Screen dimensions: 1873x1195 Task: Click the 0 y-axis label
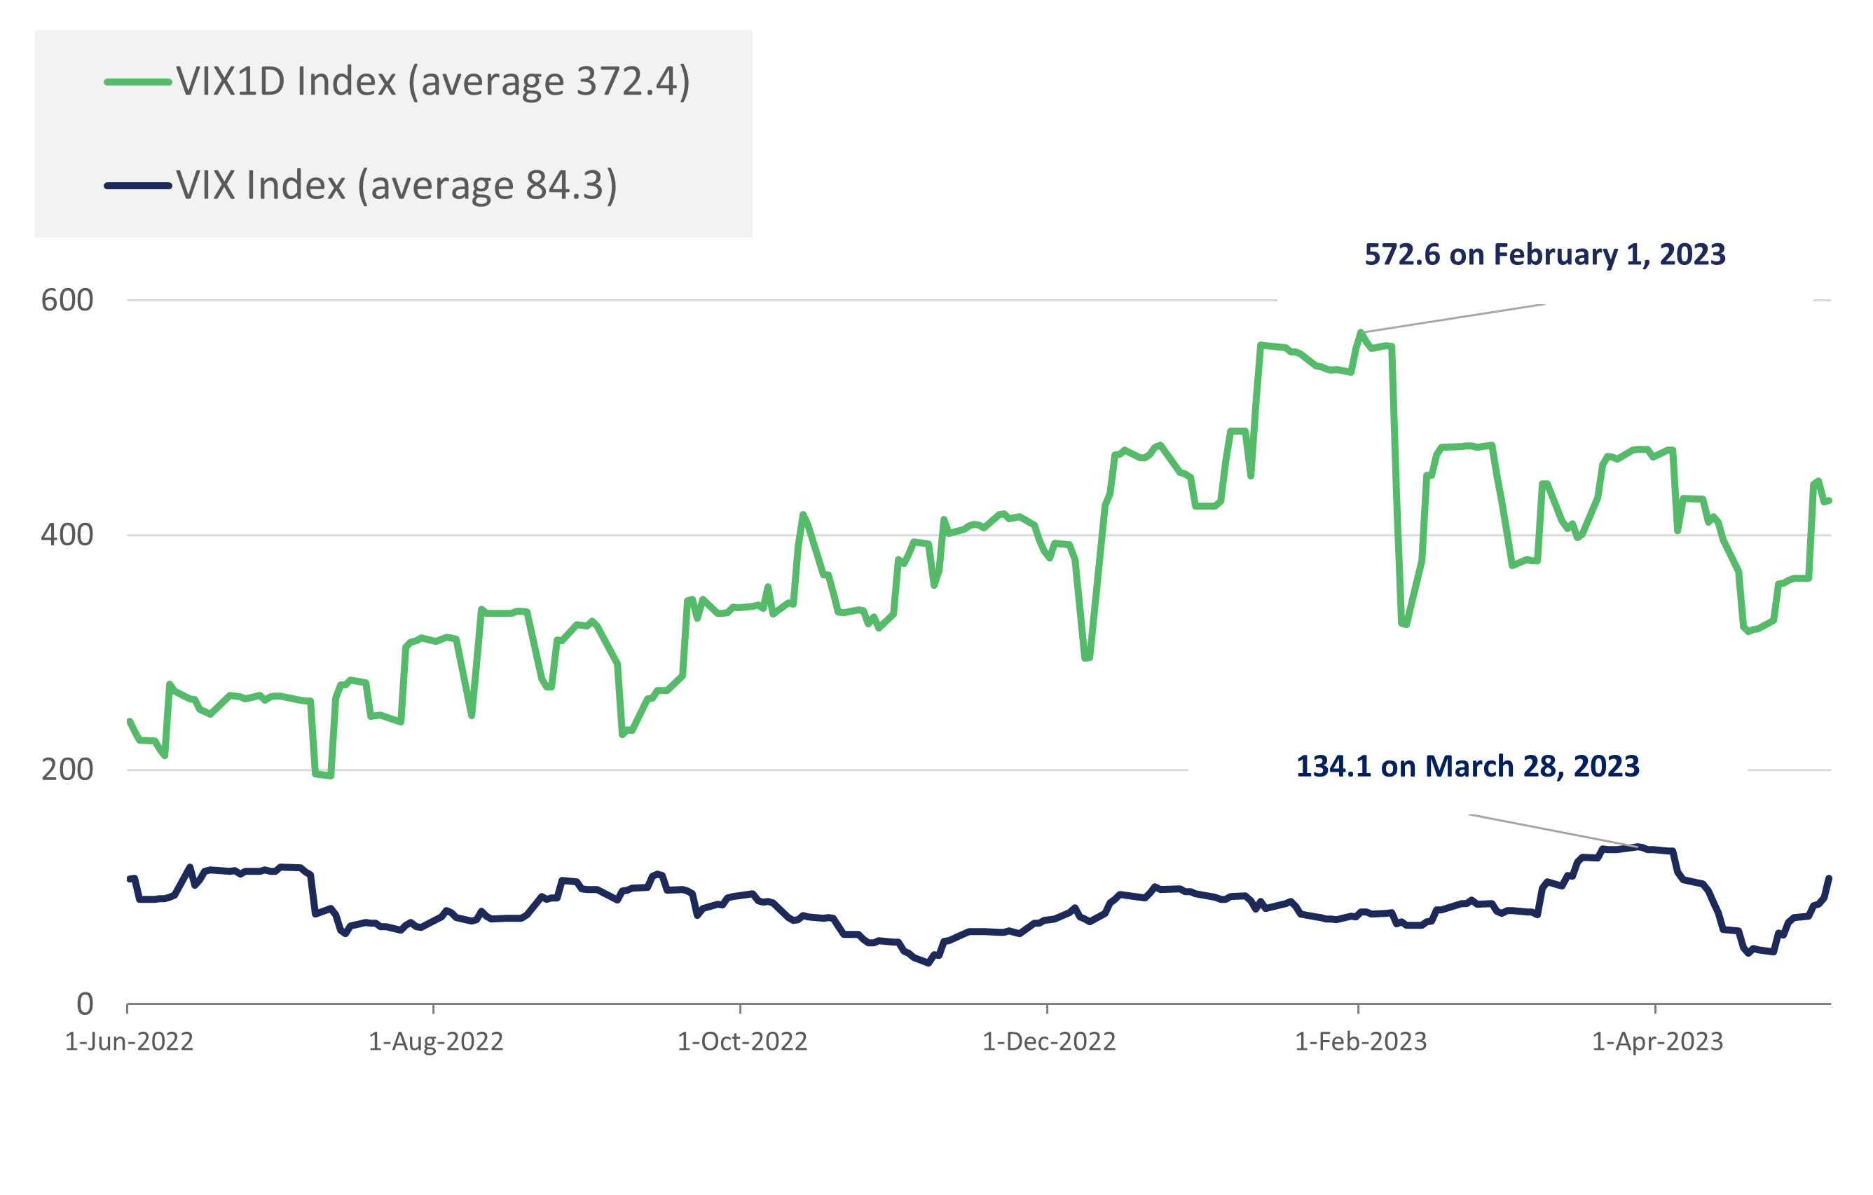tap(85, 1004)
